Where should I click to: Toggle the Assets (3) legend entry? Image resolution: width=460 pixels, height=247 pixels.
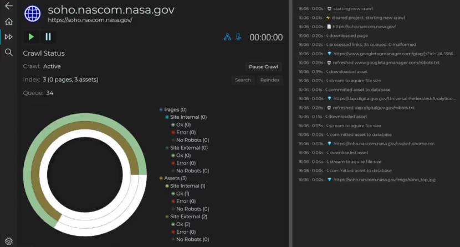click(x=173, y=178)
